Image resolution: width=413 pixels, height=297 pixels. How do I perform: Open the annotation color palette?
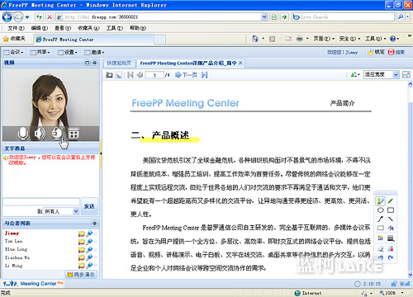point(381,238)
